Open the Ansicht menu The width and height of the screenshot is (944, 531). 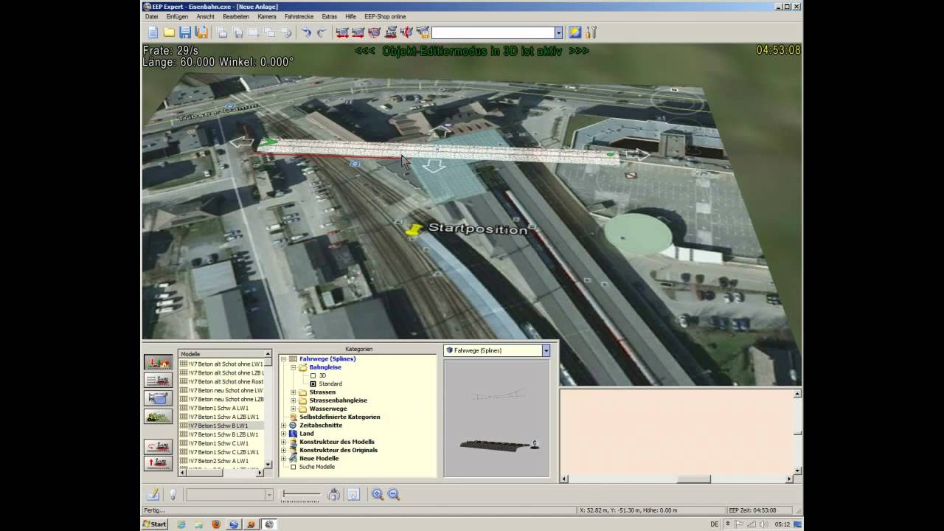(205, 16)
